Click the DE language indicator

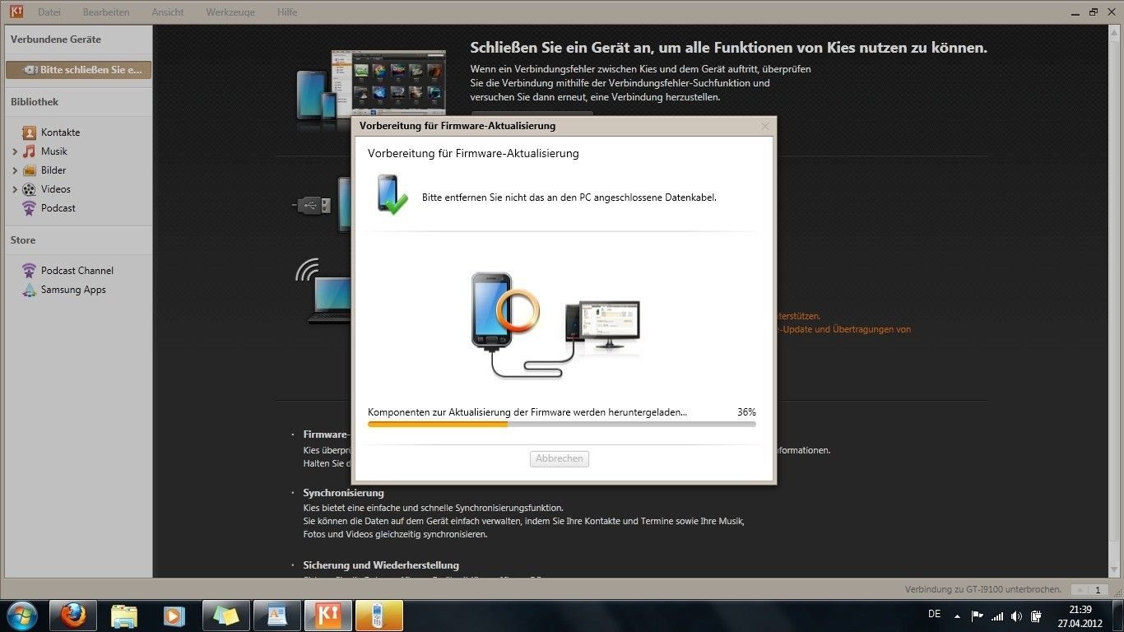pos(934,614)
